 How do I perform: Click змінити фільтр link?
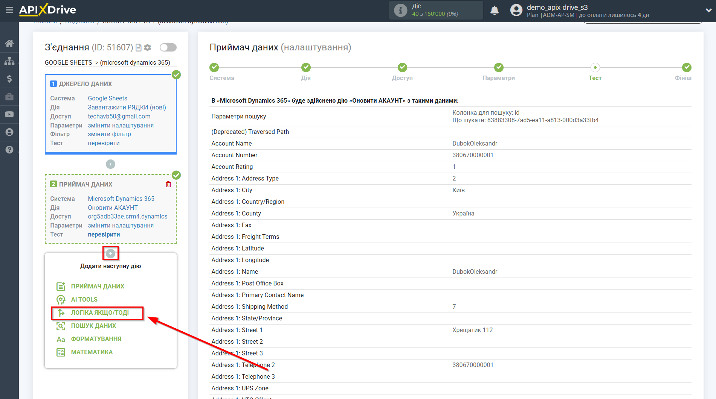pos(109,134)
